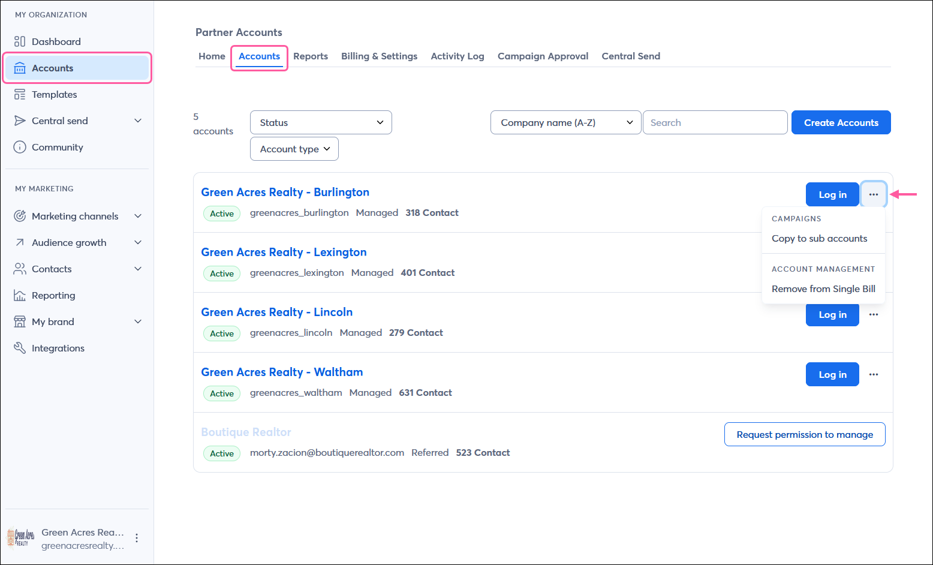
Task: Click the Dashboard icon in sidebar
Action: pos(20,41)
